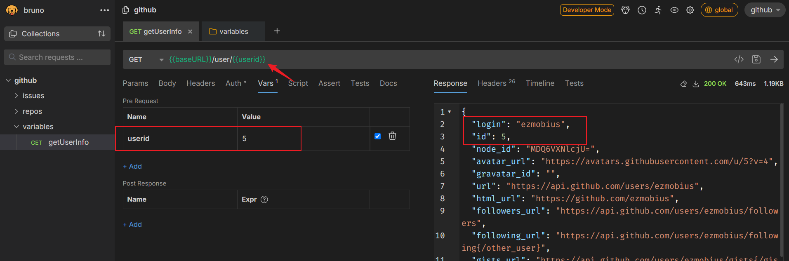Image resolution: width=789 pixels, height=261 pixels.
Task: Send the request with arrow icon
Action: click(x=774, y=59)
